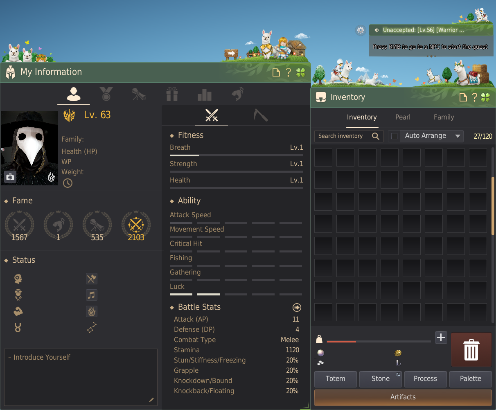
Task: Select the crossed swords combat stats tab
Action: click(212, 115)
